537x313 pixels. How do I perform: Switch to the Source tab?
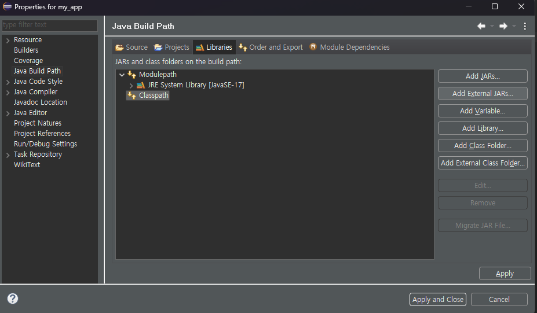(131, 47)
